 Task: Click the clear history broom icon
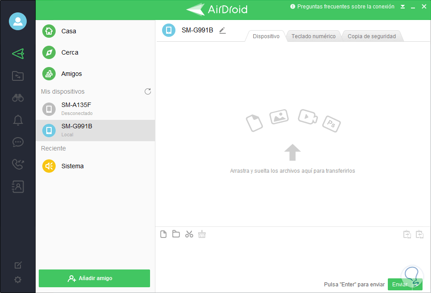pyautogui.click(x=202, y=234)
